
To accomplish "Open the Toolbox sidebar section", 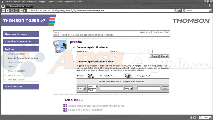I will (x=21, y=49).
